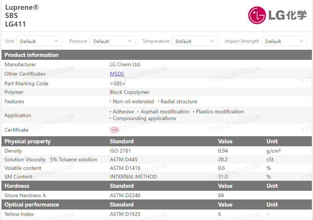Click the Volatile content label
Screen dimensions: 313x220
coord(23,168)
